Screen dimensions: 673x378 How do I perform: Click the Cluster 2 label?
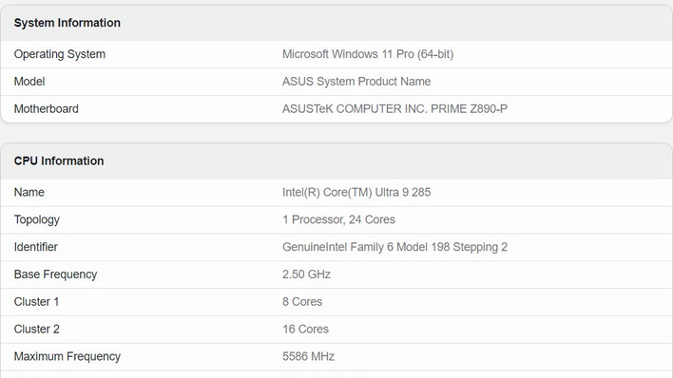click(x=36, y=329)
